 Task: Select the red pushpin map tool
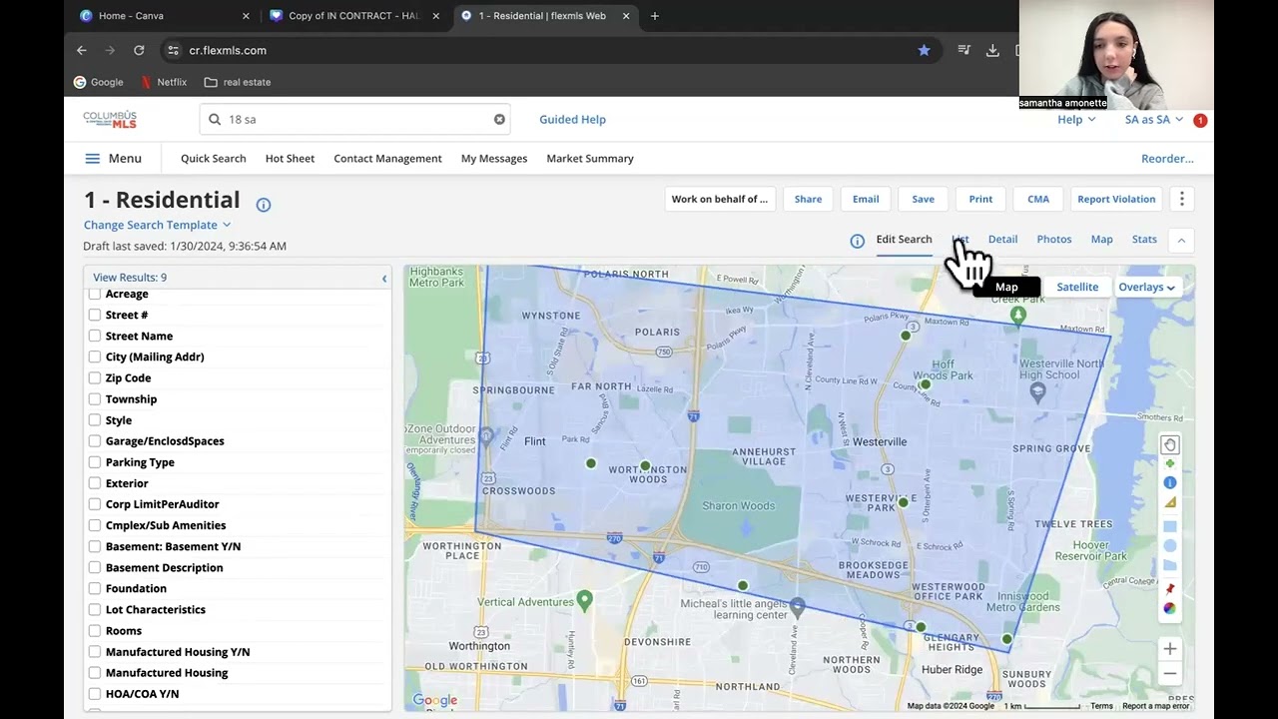1170,588
